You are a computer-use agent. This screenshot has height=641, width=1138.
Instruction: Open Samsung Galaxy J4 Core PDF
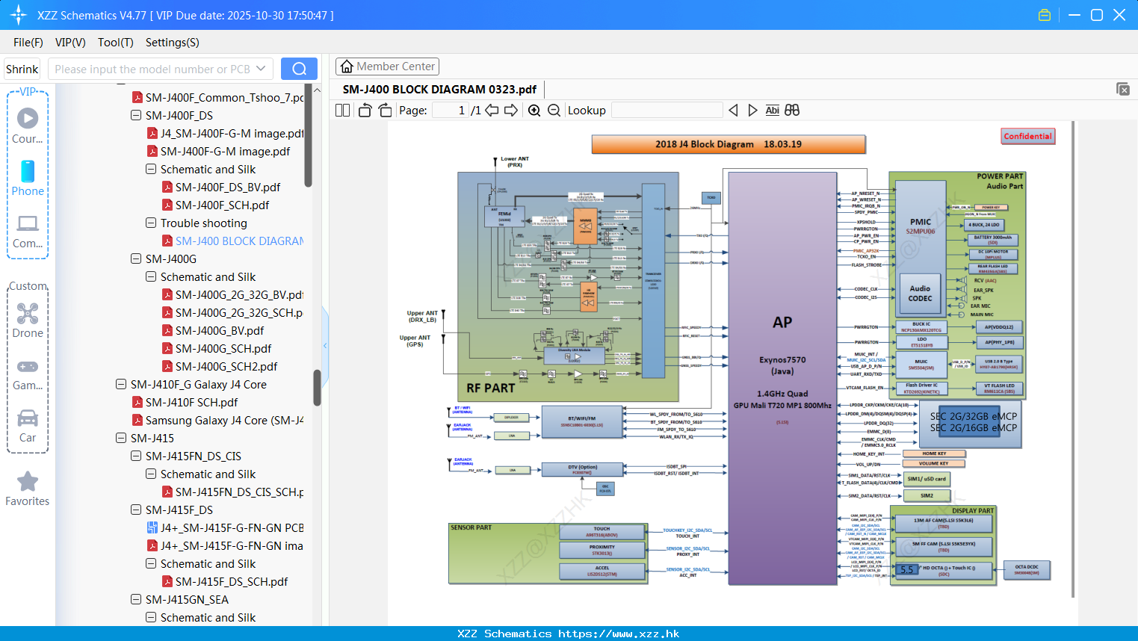[217, 420]
